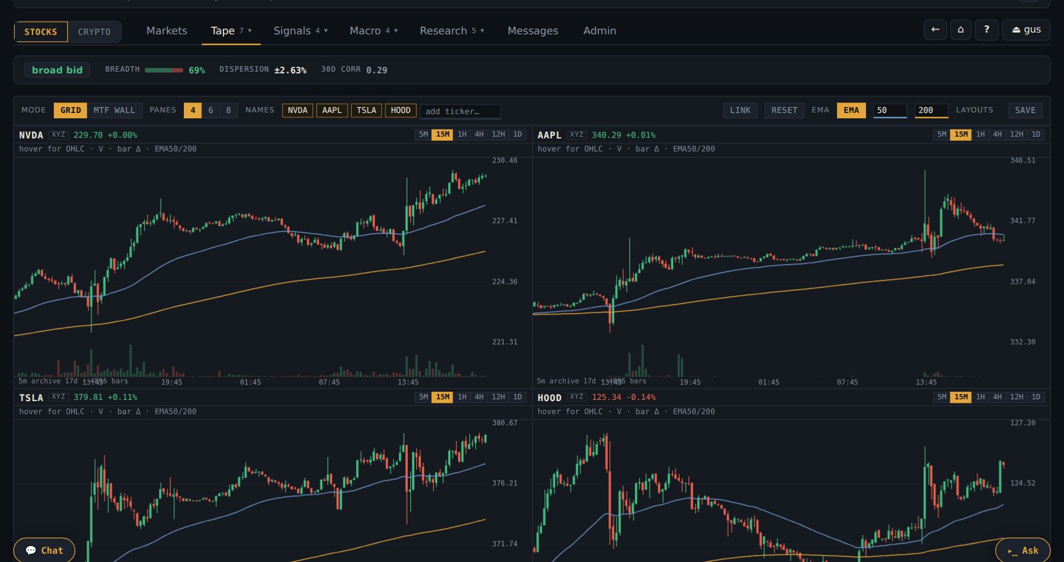
Task: Switch market to CRYPTO
Action: pos(94,32)
